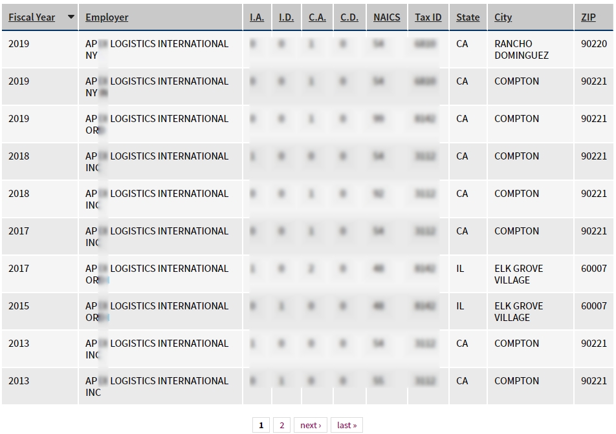Click the Fiscal Year sort arrow
This screenshot has width=616, height=434.
[71, 17]
